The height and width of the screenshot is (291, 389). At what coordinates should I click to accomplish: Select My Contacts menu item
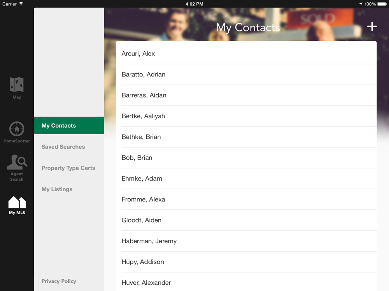point(69,125)
